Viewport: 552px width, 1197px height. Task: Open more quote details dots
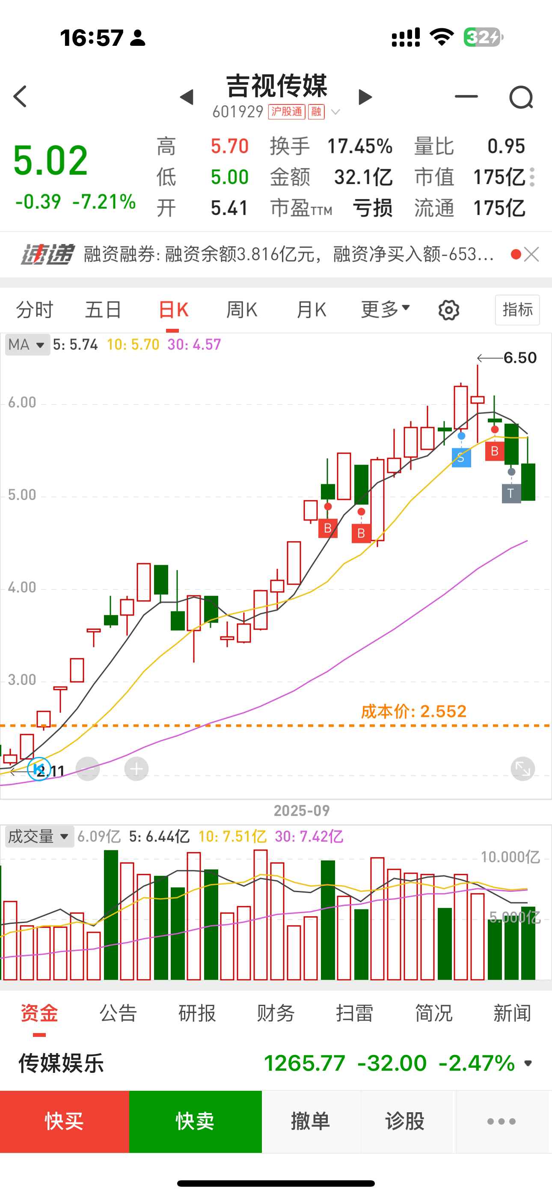coord(532,177)
